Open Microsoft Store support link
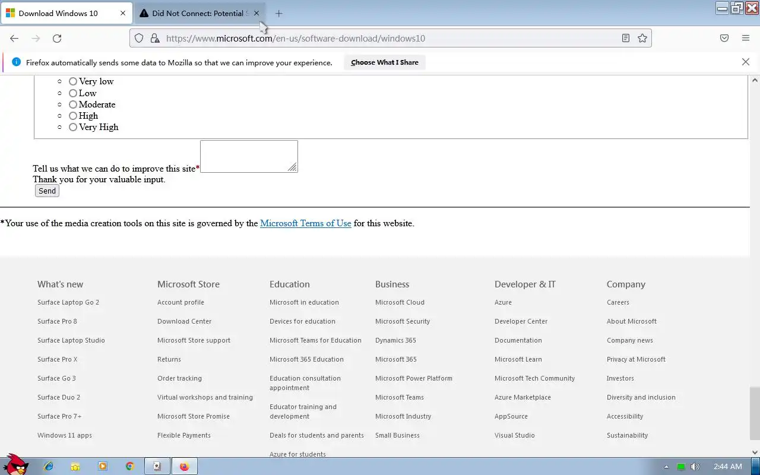This screenshot has height=475, width=760. [x=194, y=340]
